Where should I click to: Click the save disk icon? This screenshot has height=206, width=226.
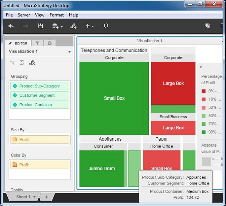[x=41, y=26]
